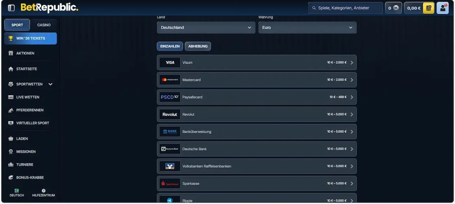Screen dimensions: 455x204
Task: Open the Land dropdown showing Deutschland
Action: [x=206, y=28]
